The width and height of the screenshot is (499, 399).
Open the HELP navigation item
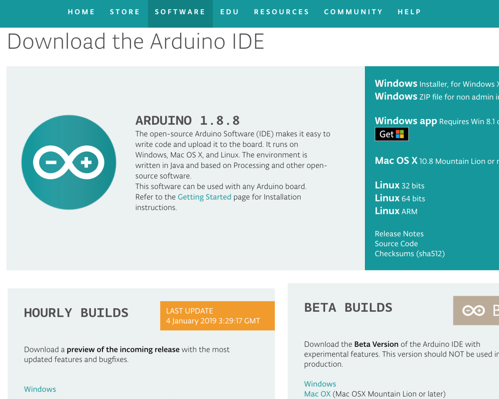click(409, 12)
